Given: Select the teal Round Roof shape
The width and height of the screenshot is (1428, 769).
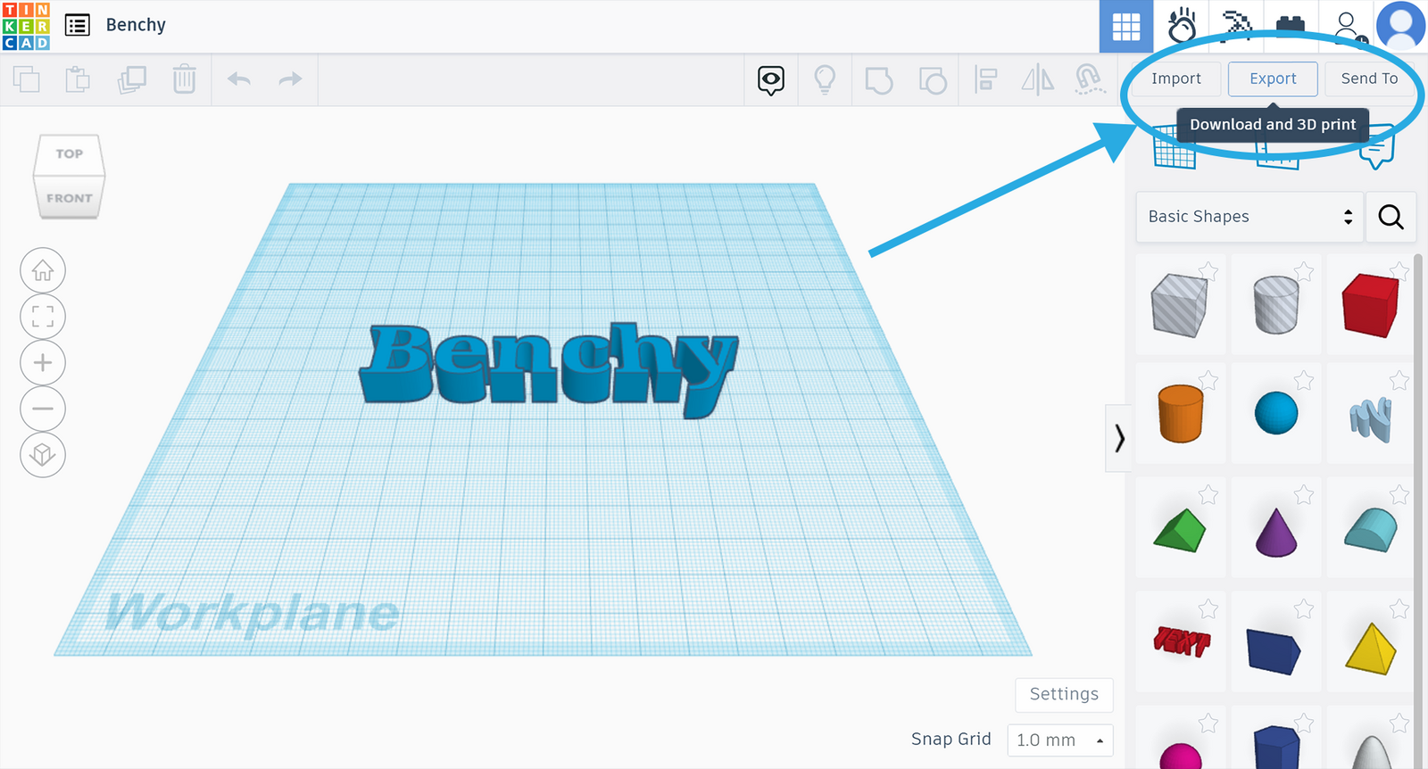Looking at the screenshot, I should point(1371,530).
